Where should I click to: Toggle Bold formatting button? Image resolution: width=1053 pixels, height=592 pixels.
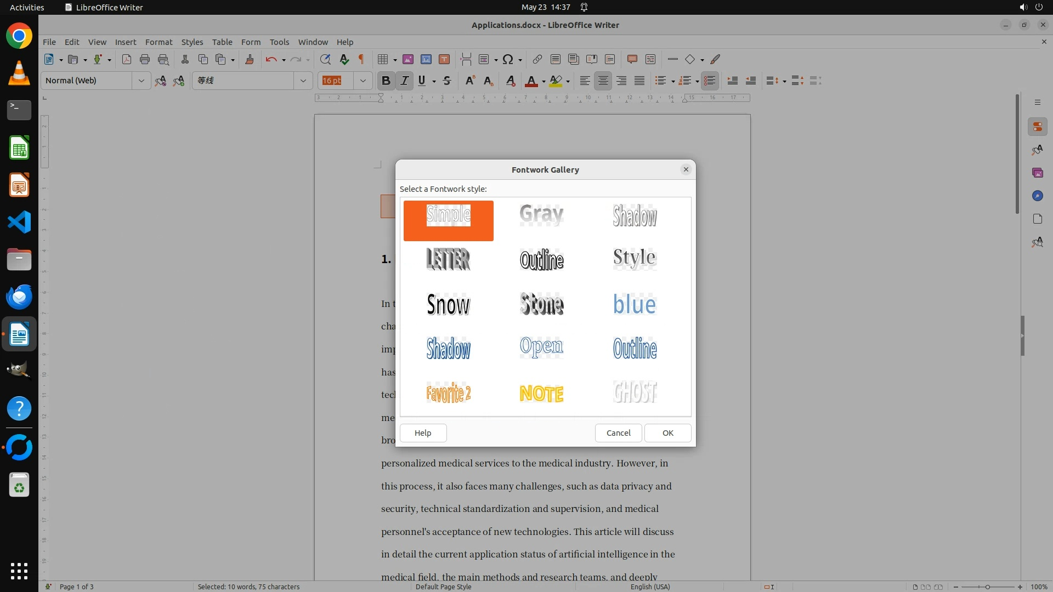point(386,81)
